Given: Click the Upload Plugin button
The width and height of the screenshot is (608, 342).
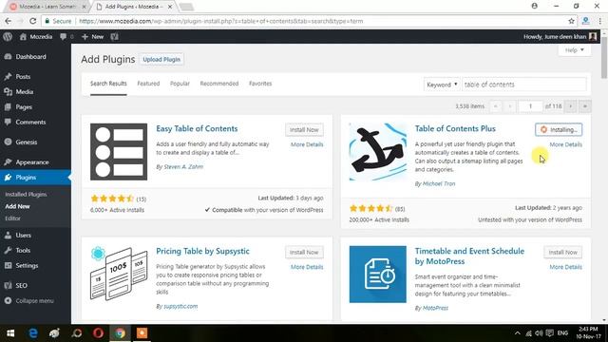Looking at the screenshot, I should click(x=161, y=59).
